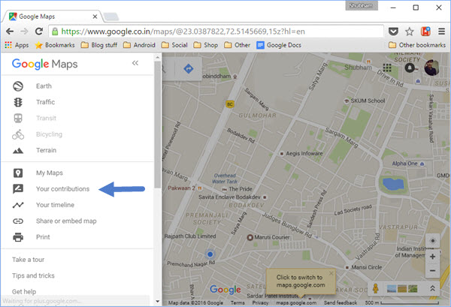Click the show my location button

click(433, 241)
